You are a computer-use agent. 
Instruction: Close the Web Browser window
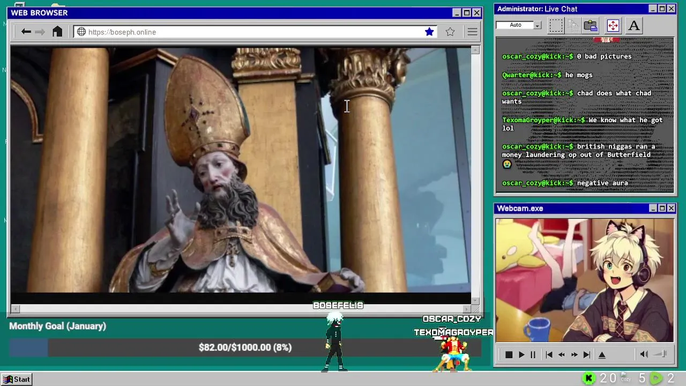[476, 13]
